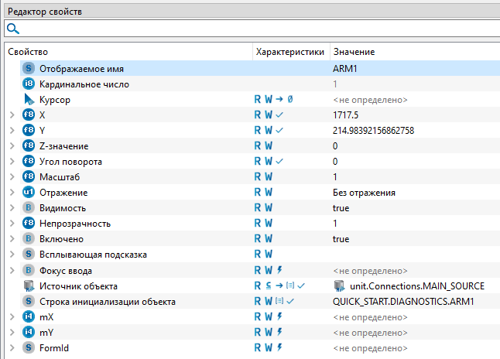Click the cursor arrow icon beside Курсор
Viewport: 500px width, 359px height.
pyautogui.click(x=29, y=100)
